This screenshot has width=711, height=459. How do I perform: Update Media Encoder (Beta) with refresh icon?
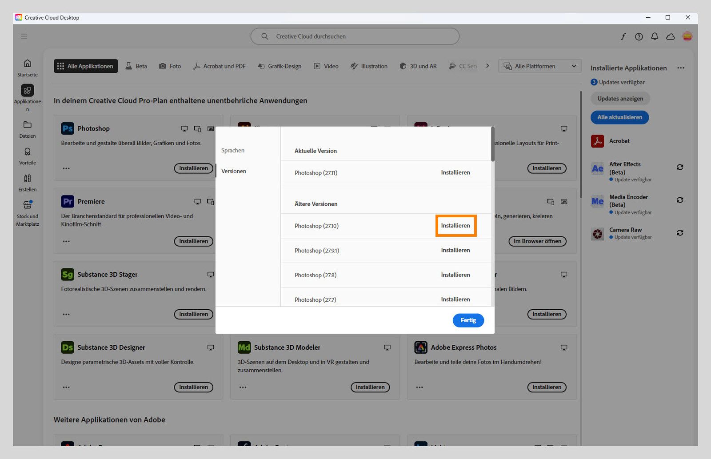point(680,200)
